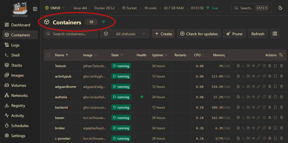
Task: Edit the activitypub container
Action: [258, 76]
